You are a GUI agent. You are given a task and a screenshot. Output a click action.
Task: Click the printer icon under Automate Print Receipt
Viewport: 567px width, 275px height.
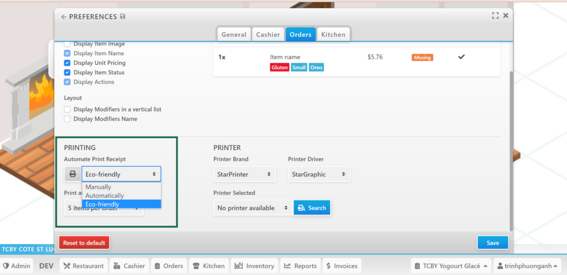pyautogui.click(x=73, y=174)
